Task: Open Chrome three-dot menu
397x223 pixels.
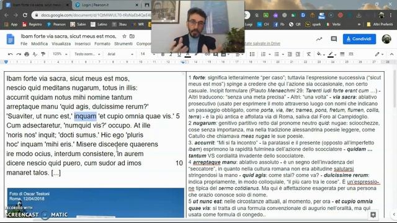Action: 391,15
